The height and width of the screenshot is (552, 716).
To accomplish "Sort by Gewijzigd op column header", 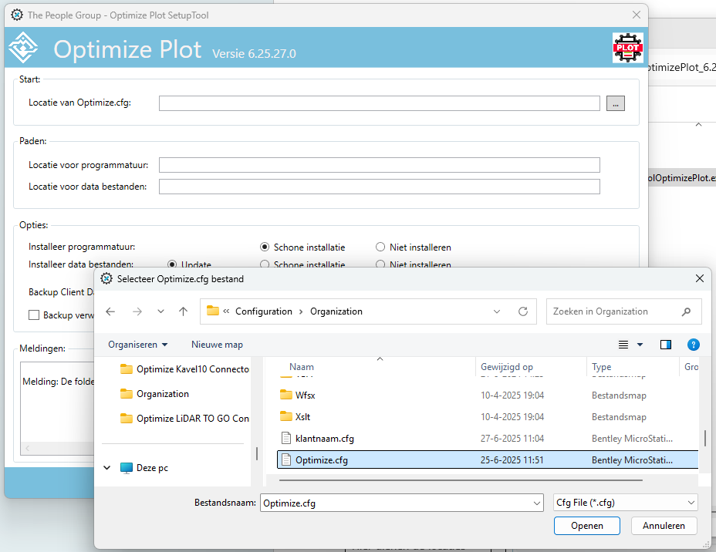I will point(506,367).
